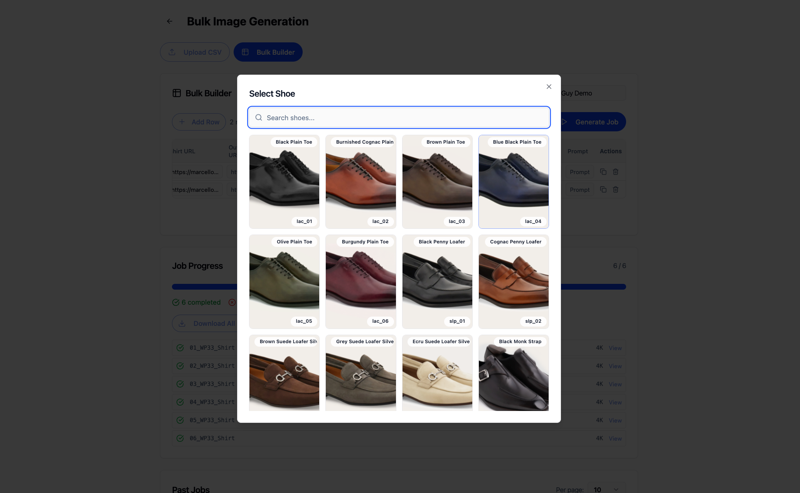Viewport: 800px width, 493px height.
Task: Delete the second row with trash icon
Action: 616,189
